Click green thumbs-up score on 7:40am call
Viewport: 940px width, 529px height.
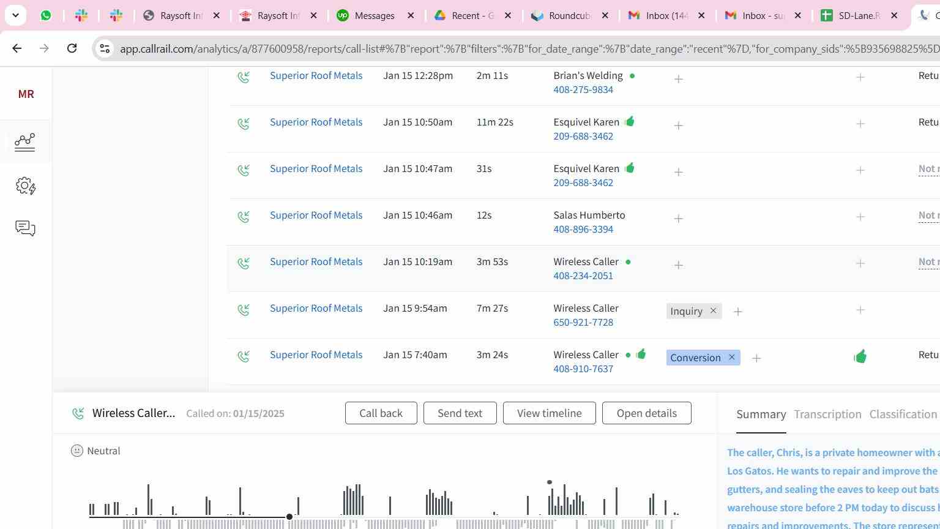(x=860, y=356)
